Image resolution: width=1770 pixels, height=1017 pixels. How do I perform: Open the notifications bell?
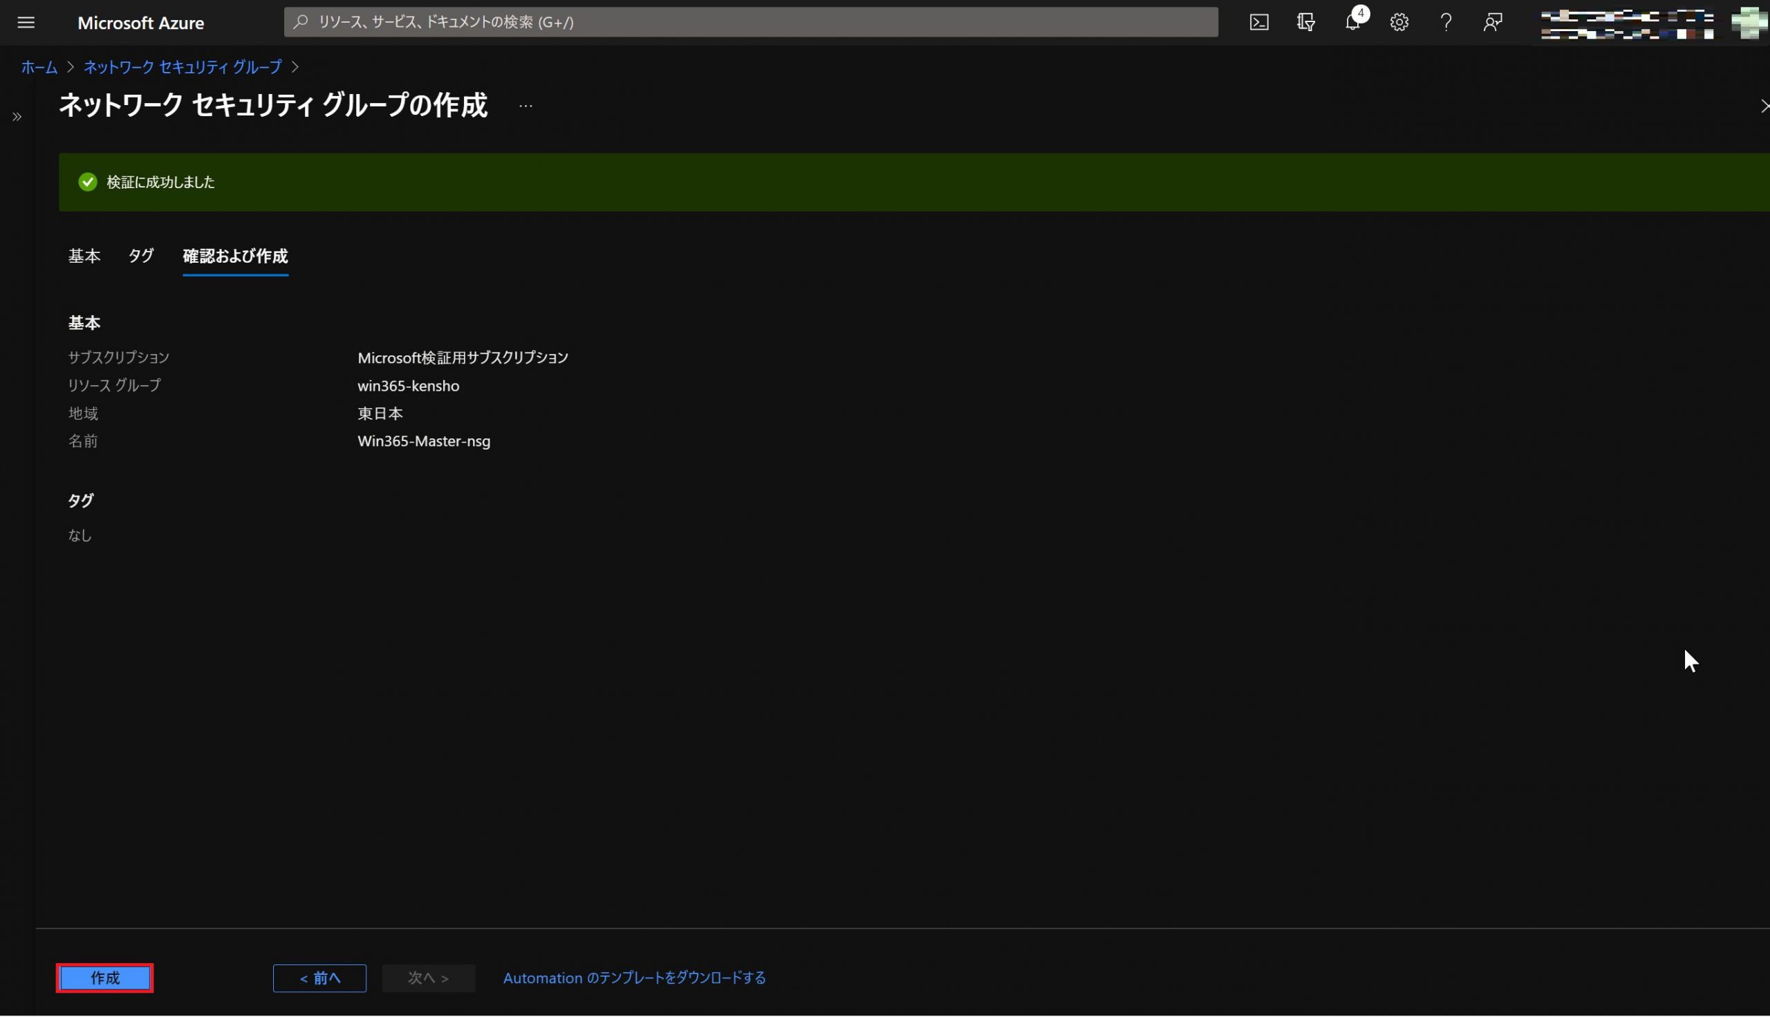coord(1352,22)
